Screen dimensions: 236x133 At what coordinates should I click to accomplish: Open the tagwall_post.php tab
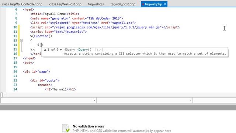point(123,4)
